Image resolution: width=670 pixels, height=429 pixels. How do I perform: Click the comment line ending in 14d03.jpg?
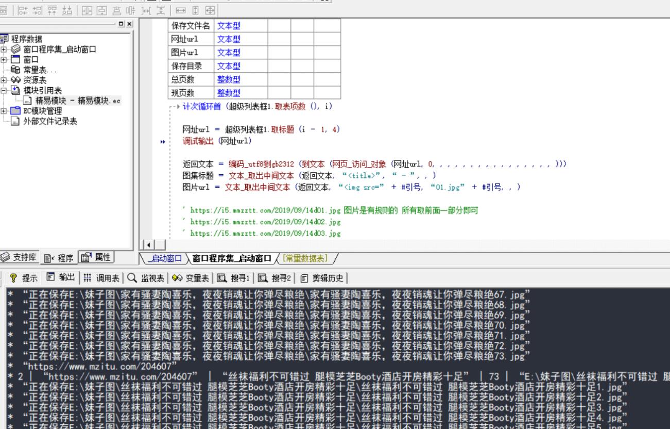click(262, 234)
